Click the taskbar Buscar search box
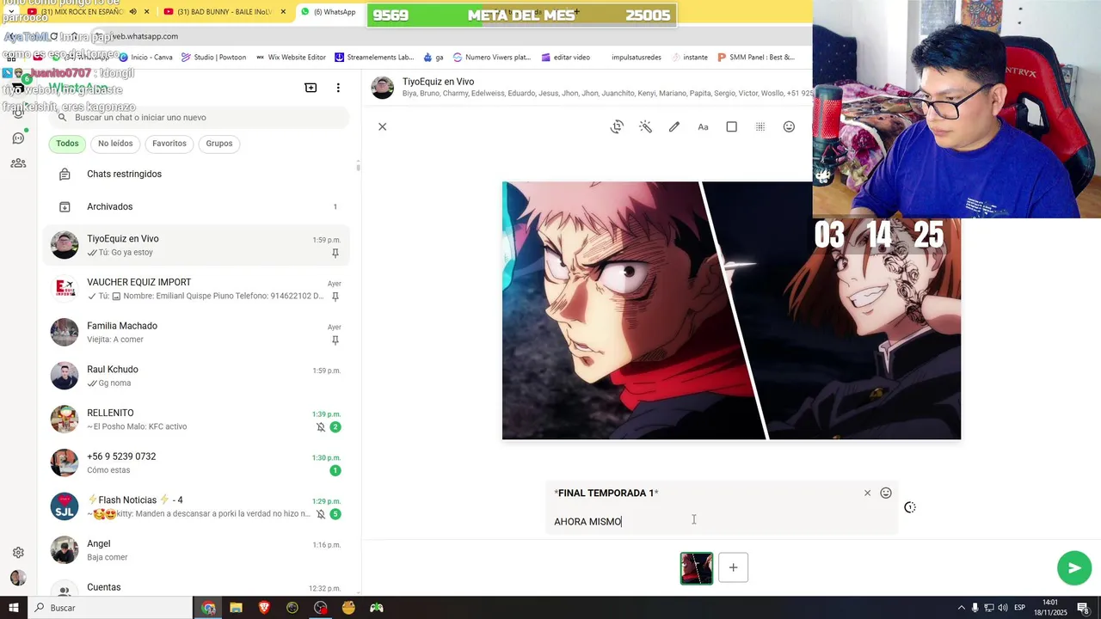The width and height of the screenshot is (1101, 619). point(110,608)
